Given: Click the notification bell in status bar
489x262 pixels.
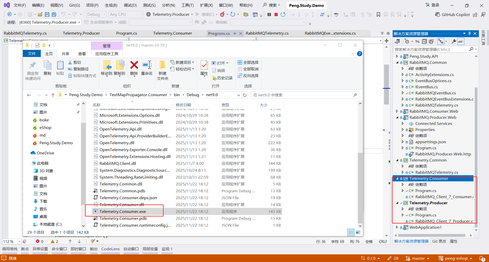Looking at the screenshot, I should pos(482,258).
